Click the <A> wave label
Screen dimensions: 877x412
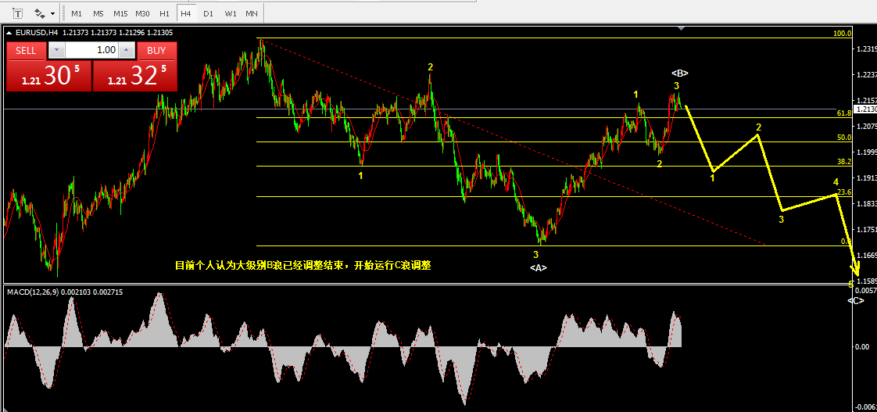(538, 268)
